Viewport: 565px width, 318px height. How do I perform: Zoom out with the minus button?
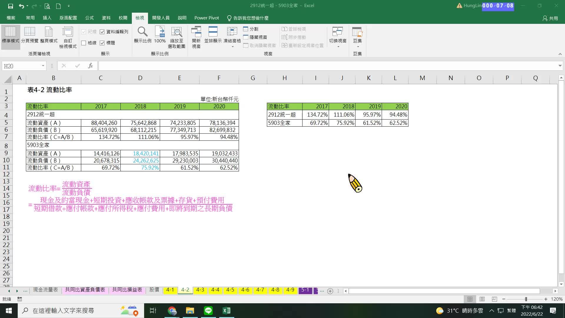point(504,299)
